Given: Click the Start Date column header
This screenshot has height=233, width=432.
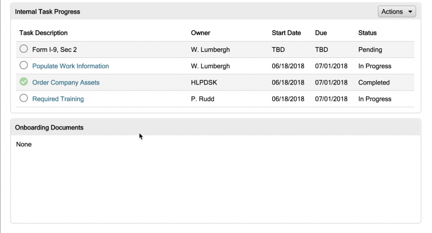Looking at the screenshot, I should [x=286, y=33].
